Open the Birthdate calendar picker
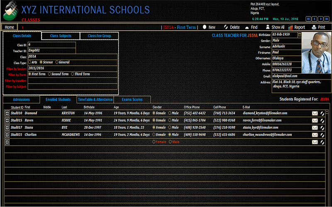Screen dimensions: 332x207 [x=300, y=35]
